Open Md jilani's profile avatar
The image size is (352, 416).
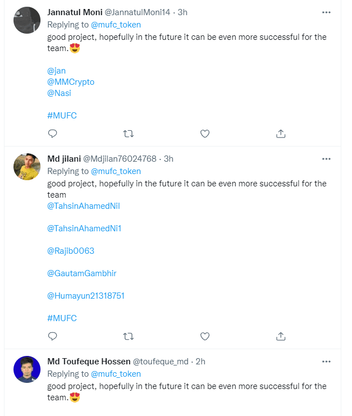pyautogui.click(x=27, y=167)
